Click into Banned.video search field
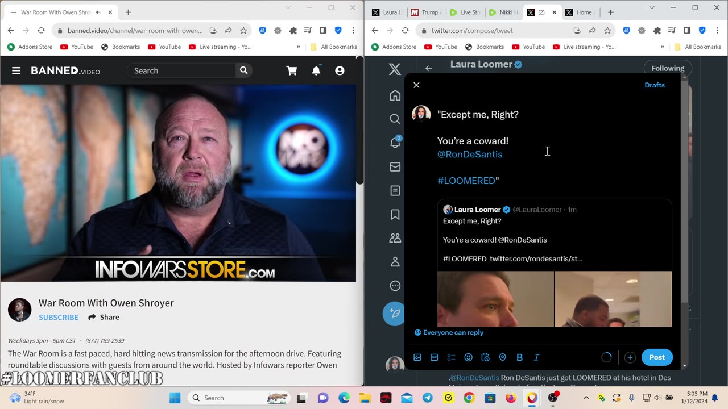Viewport: 728px width, 409px height. pyautogui.click(x=182, y=70)
